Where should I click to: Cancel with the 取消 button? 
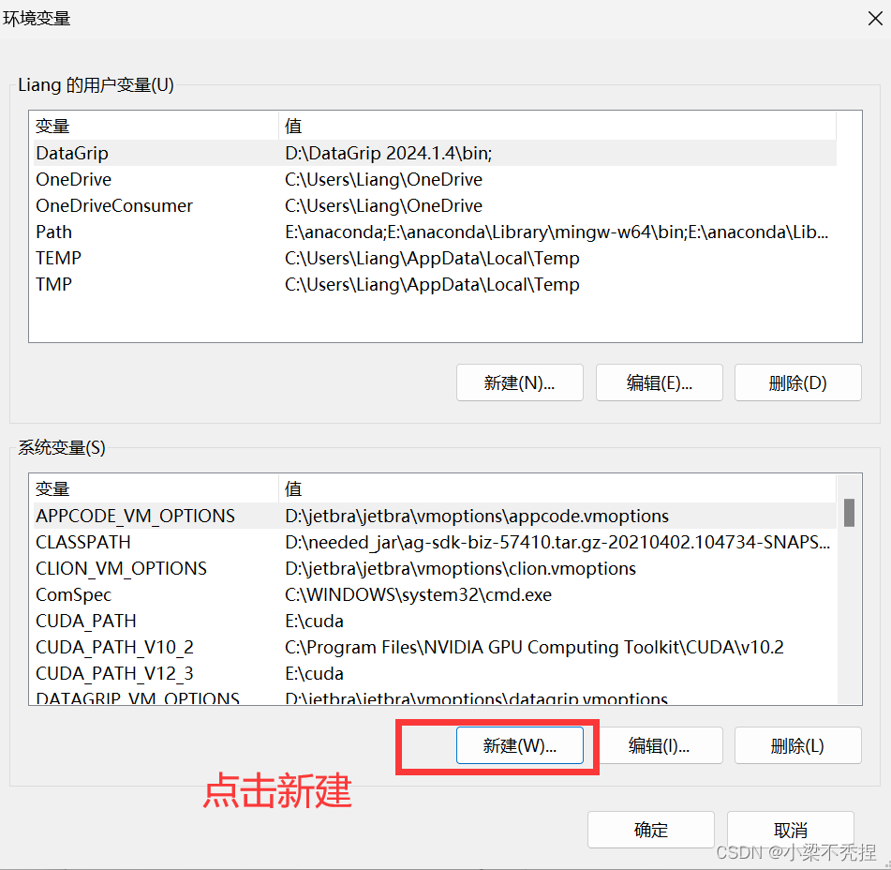coord(791,830)
